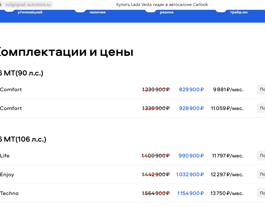Click the 'наличии' banner label
This screenshot has width=265, height=207.
(x=97, y=12)
